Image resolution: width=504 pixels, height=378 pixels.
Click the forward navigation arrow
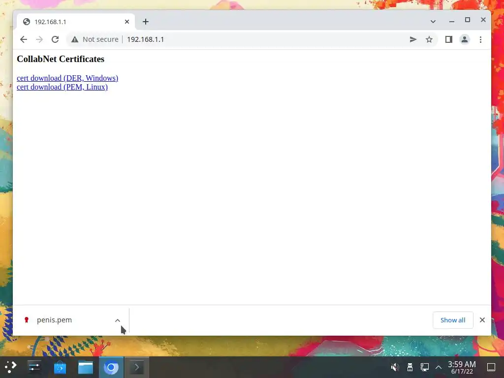point(39,39)
